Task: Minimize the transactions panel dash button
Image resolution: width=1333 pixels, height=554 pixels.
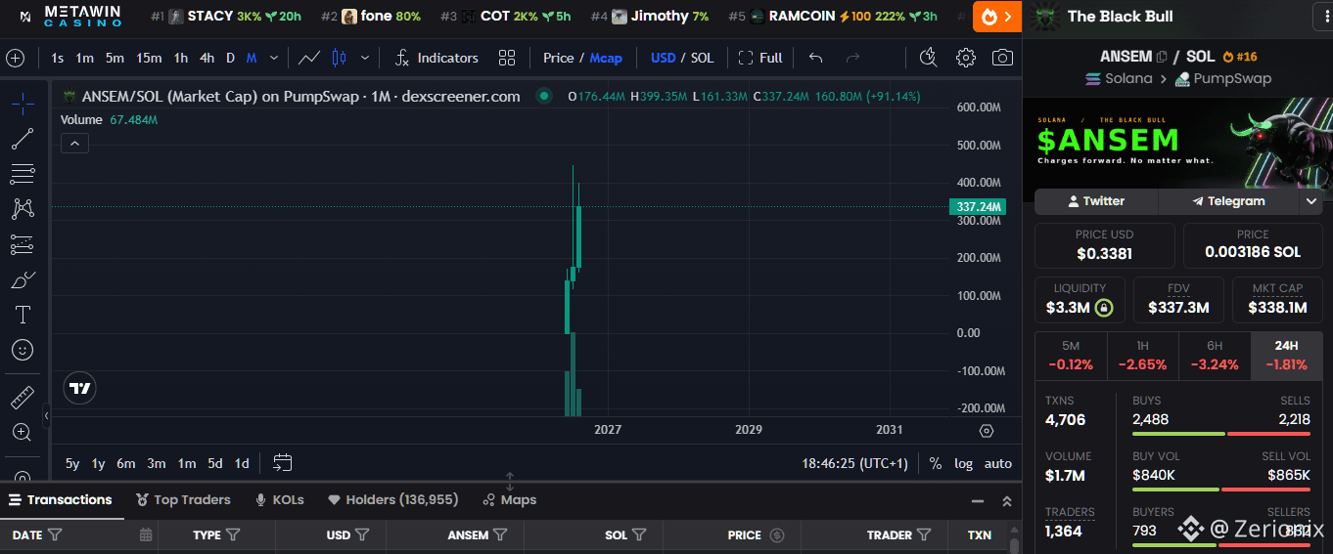Action: [x=978, y=500]
